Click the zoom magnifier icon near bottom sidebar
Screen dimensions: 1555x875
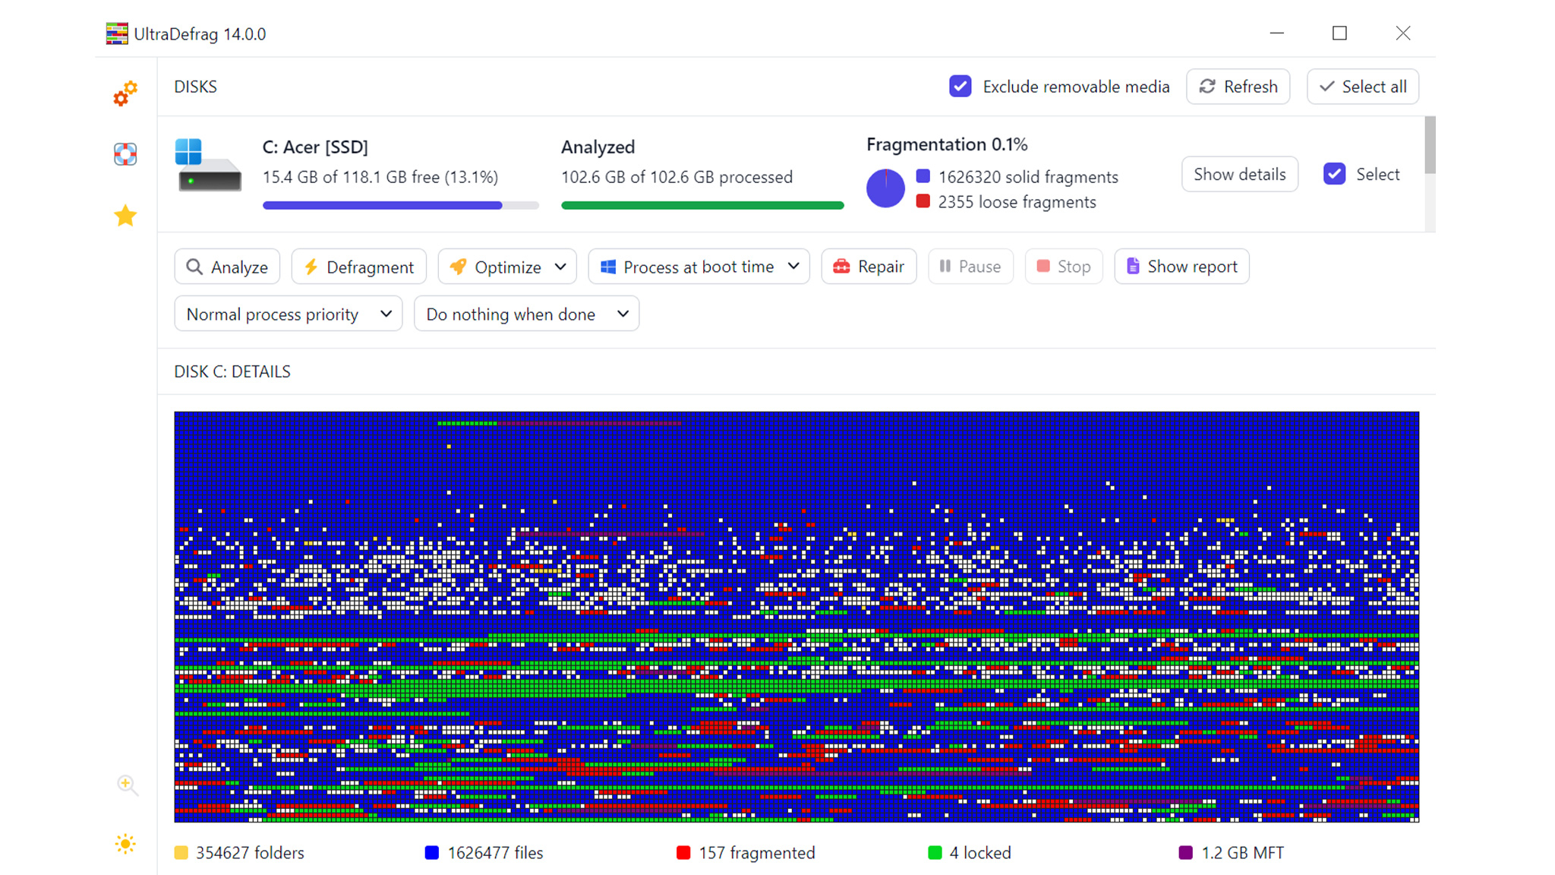pyautogui.click(x=126, y=785)
